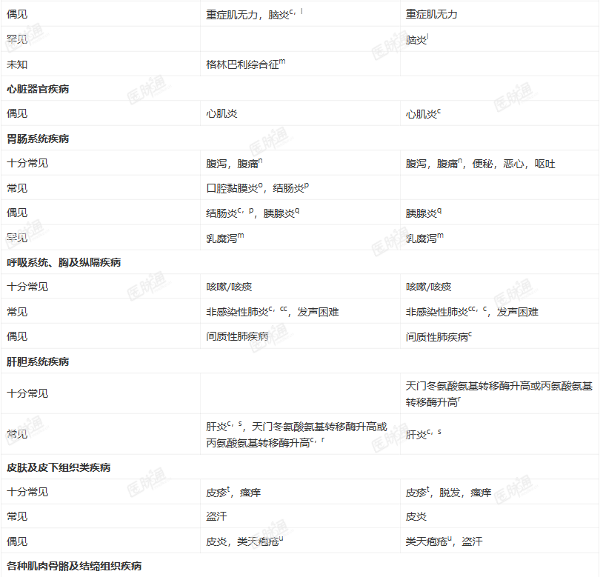Select the 各种肌肉骨骼及结缔组织疾病 header
Screen dimensions: 603x577
74,566
